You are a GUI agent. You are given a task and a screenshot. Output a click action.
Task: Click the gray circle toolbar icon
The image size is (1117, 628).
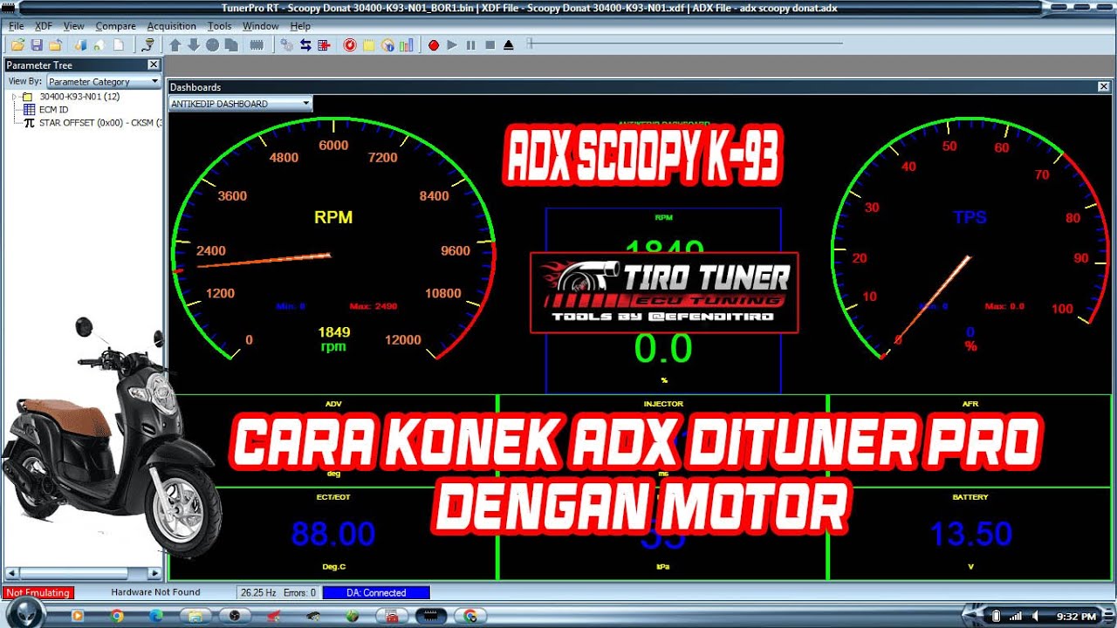[x=212, y=44]
